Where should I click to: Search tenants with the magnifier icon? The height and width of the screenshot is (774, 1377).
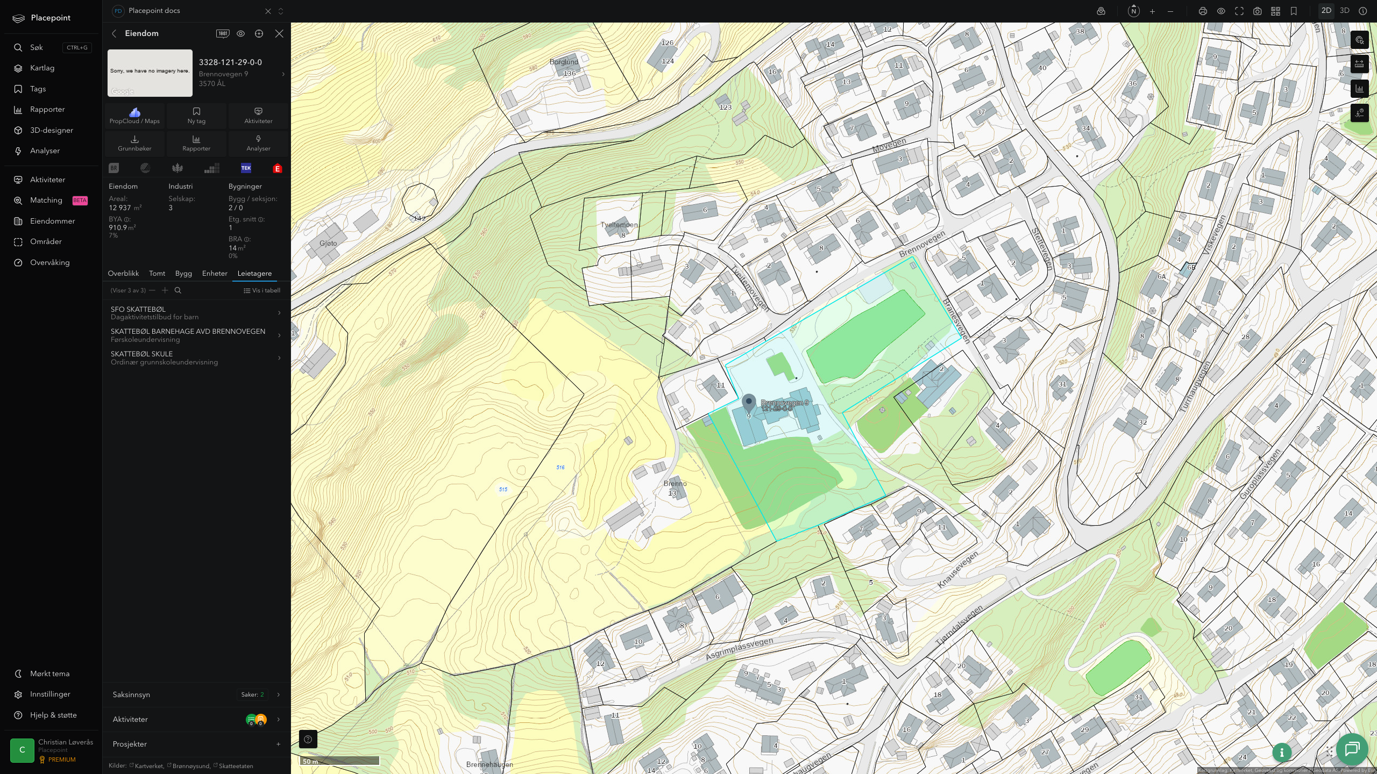point(178,290)
